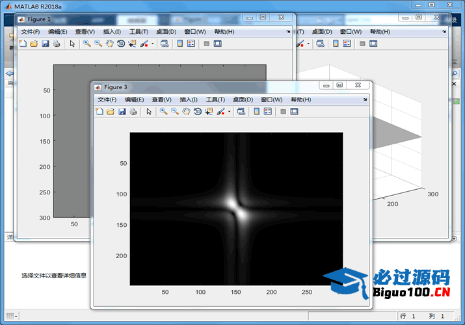The height and width of the screenshot is (325, 465).
Task: Open 文件(F) menu in Figure 1
Action: (30, 31)
